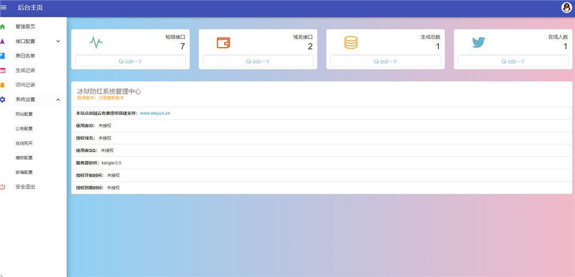Open the 网站配置 submenu item
The width and height of the screenshot is (575, 277).
coord(24,114)
